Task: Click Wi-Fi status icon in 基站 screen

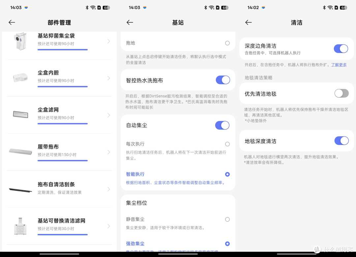Action: 211,8
